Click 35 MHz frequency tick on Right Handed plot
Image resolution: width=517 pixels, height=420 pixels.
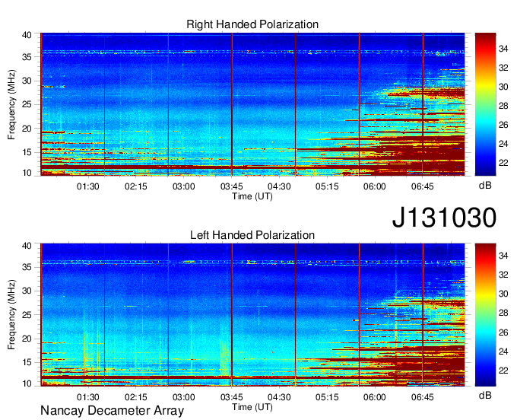27,57
